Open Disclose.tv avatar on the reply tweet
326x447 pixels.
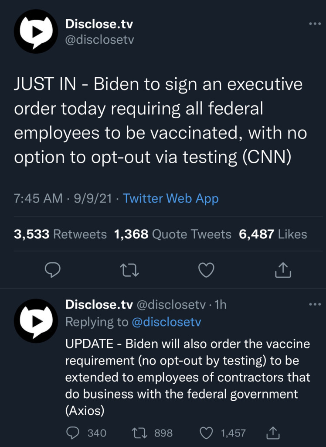[36, 320]
